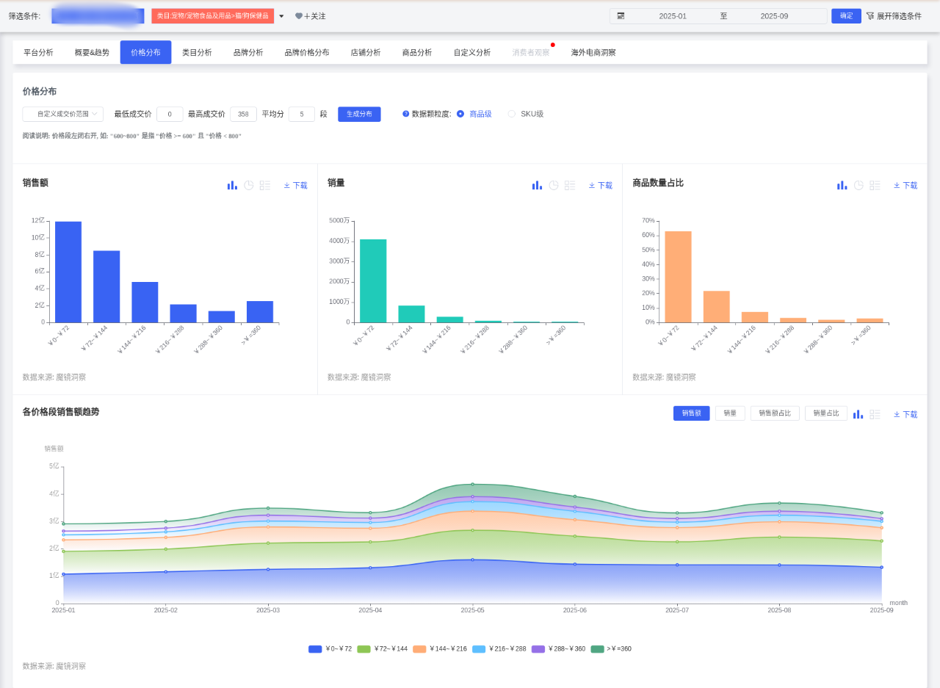The height and width of the screenshot is (688, 940).
Task: Open the 海外电商洞察 tab
Action: [x=593, y=53]
